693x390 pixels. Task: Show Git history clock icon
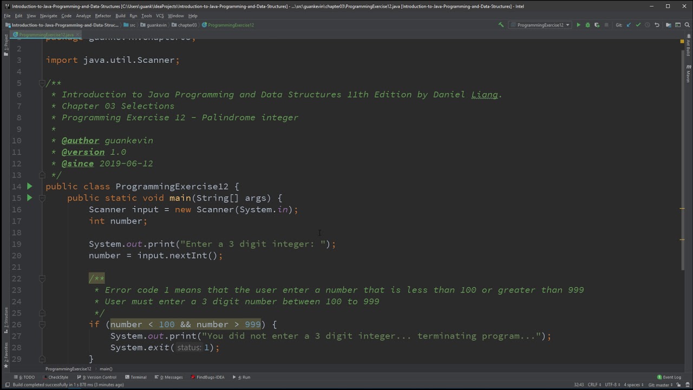(x=647, y=25)
